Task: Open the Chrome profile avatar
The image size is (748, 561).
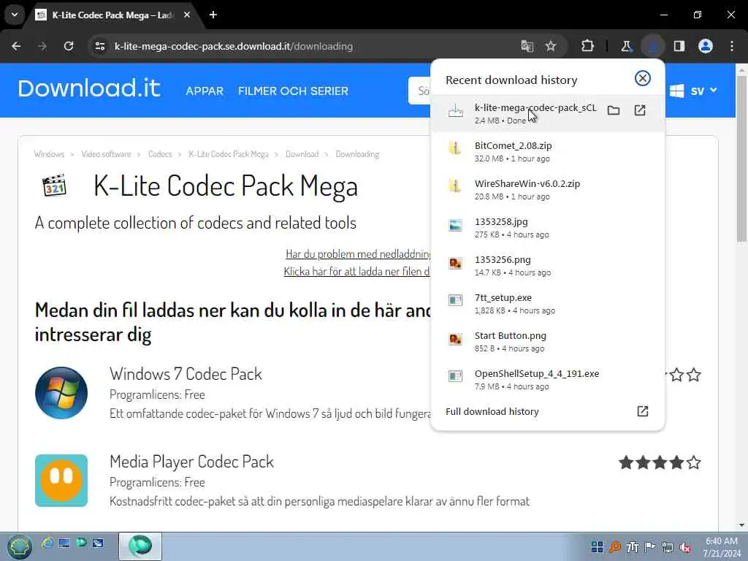Action: (x=706, y=46)
